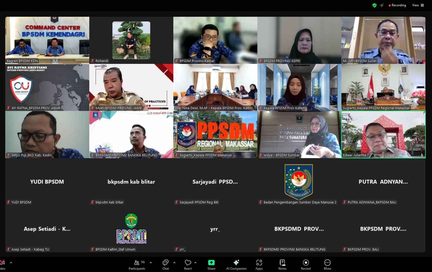Open the Notes tool
This screenshot has height=272, width=432.
click(x=282, y=265)
